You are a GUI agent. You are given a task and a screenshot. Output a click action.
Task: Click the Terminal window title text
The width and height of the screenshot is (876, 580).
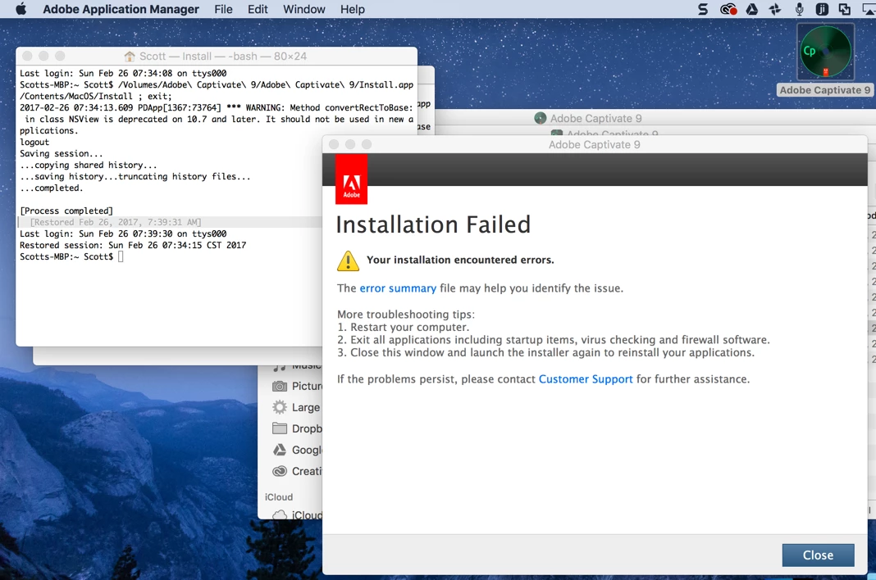[x=223, y=57]
